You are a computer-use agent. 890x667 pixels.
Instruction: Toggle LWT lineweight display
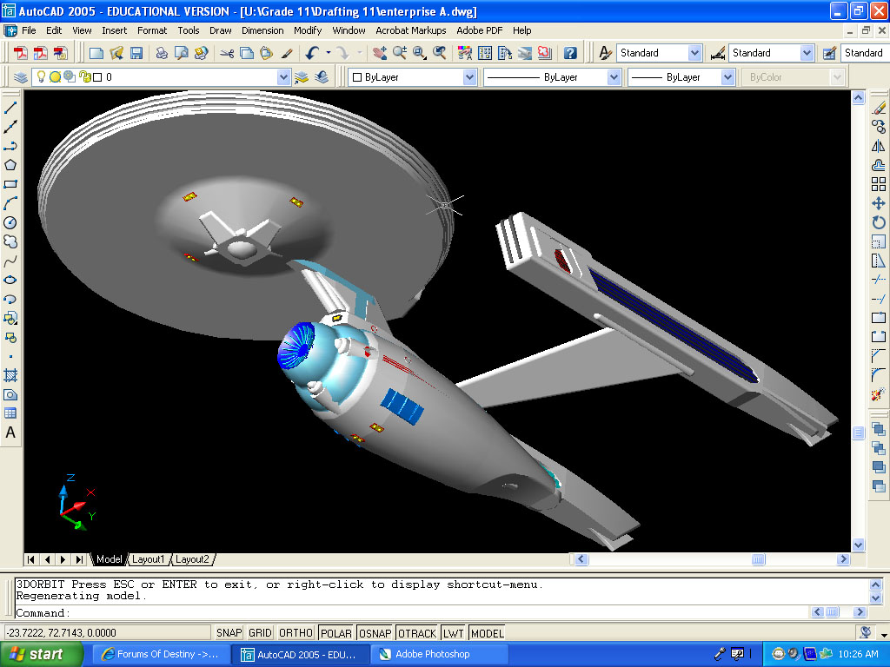click(x=454, y=633)
